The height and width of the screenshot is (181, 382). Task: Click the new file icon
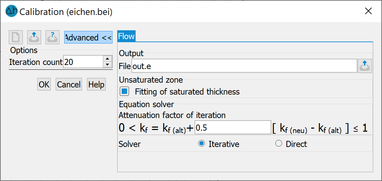click(16, 37)
